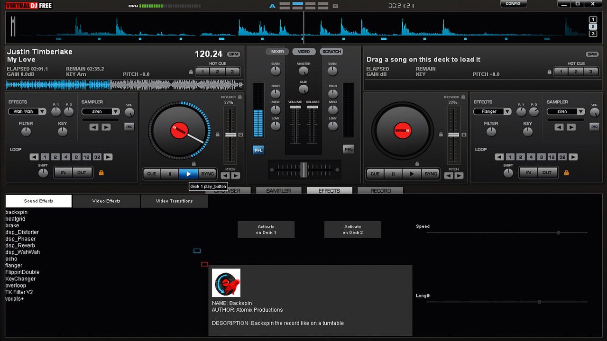
Task: Select KeyChanger in effects list
Action: pyautogui.click(x=20, y=279)
